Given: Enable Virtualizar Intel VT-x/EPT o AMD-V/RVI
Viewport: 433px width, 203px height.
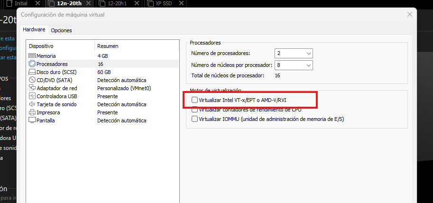Looking at the screenshot, I should coord(195,100).
